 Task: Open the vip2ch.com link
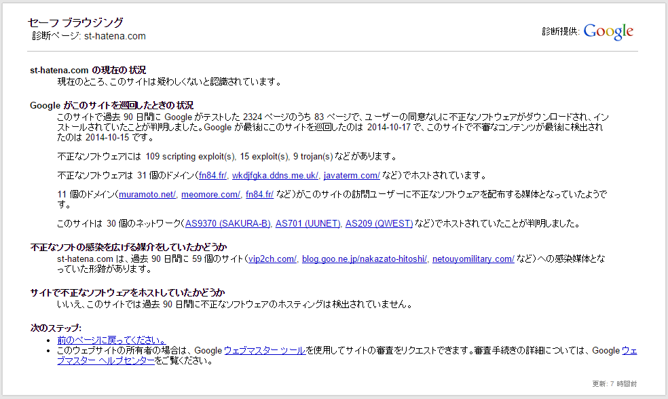(272, 259)
